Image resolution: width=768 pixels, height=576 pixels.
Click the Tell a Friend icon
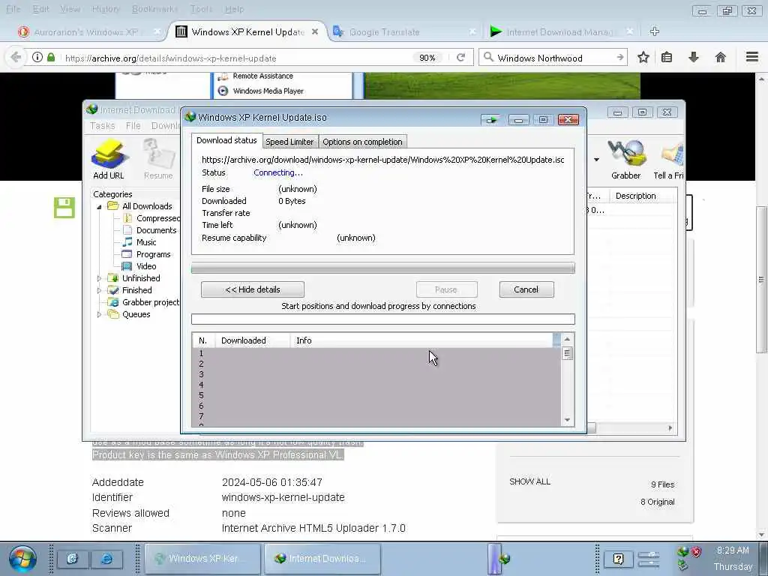tap(668, 157)
